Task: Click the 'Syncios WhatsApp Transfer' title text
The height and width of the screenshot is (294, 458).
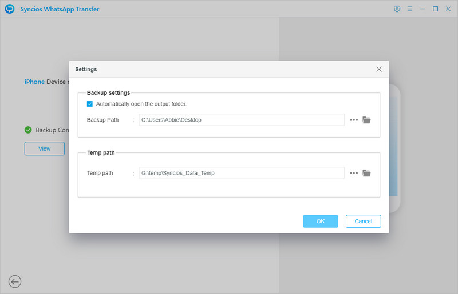Action: tap(60, 9)
